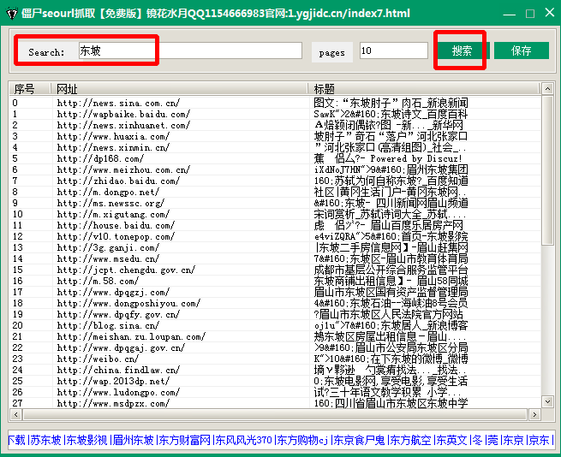Click the vertical scrollbar up arrow
The height and width of the screenshot is (457, 561).
pyautogui.click(x=548, y=88)
